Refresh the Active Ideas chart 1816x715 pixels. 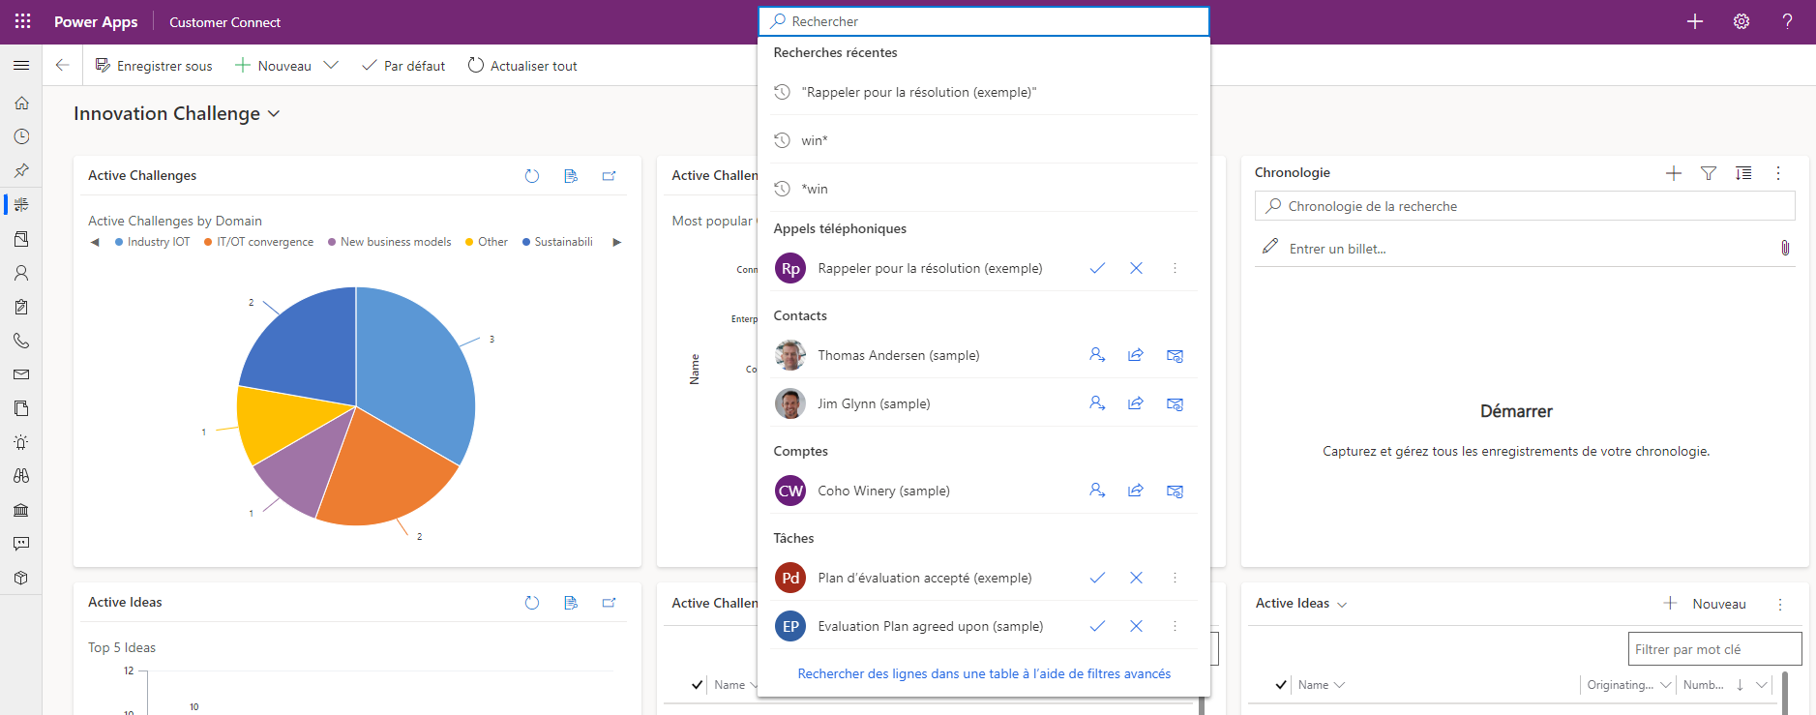532,603
